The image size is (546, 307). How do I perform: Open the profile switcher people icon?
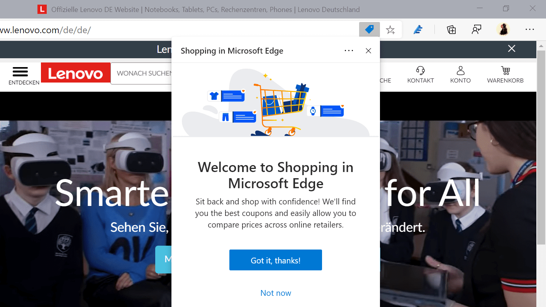pos(476,29)
